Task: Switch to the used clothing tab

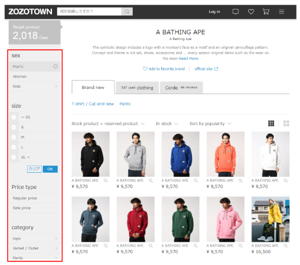Action: pos(137,88)
